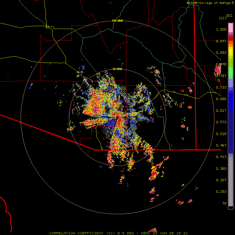The image size is (235, 235).
Task: Click the small yellow square highway marker
Action: click(47, 27)
